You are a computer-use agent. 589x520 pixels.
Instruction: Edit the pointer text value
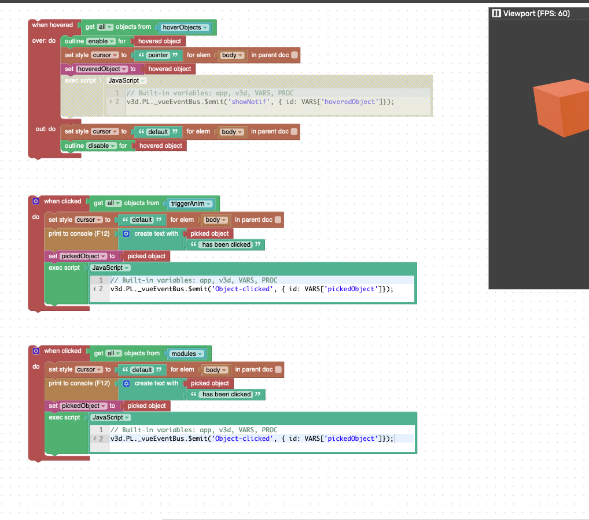(x=158, y=55)
